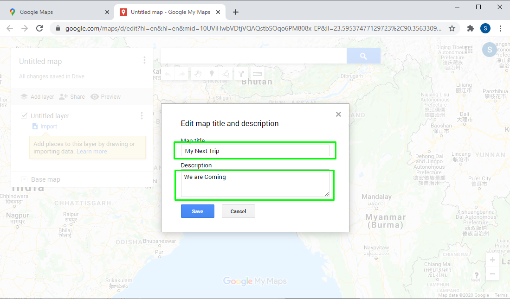
Task: Save the map title and description
Action: click(x=198, y=211)
